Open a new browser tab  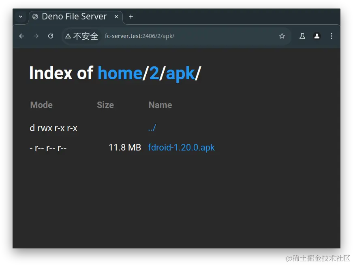[131, 17]
